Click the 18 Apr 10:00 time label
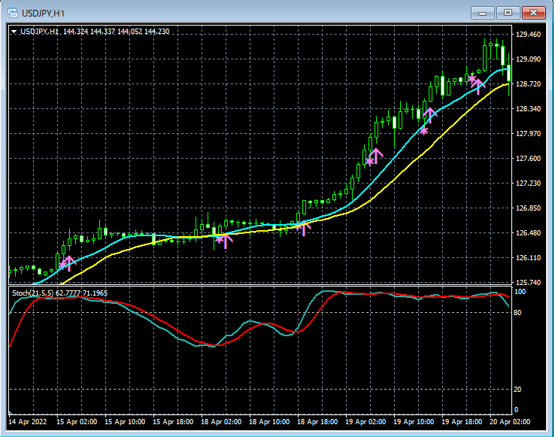Viewport: 555px width, 437px height. 269,422
